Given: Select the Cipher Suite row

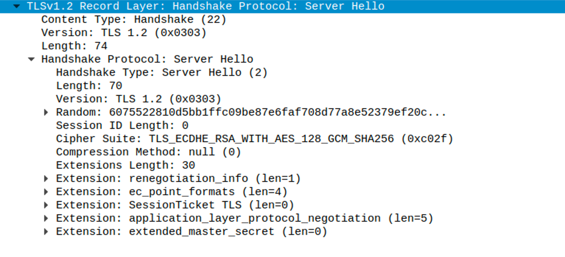Looking at the screenshot, I should [254, 139].
